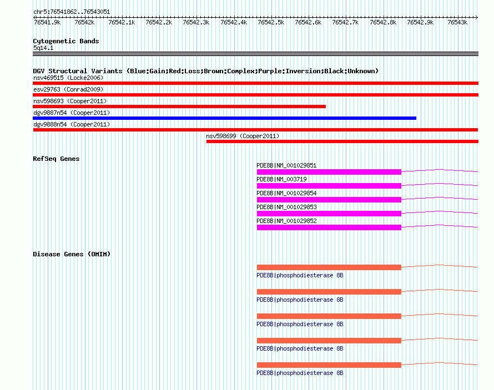The image size is (494, 390).
Task: Click the magenta exon bar for NM_003719
Action: point(329,186)
